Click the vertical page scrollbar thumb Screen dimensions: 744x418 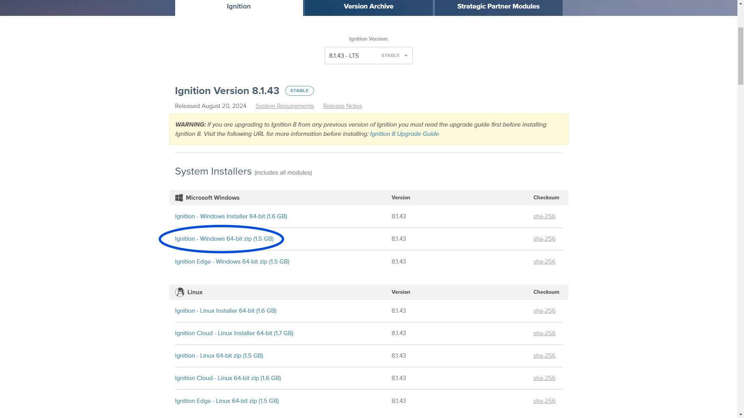pos(741,55)
